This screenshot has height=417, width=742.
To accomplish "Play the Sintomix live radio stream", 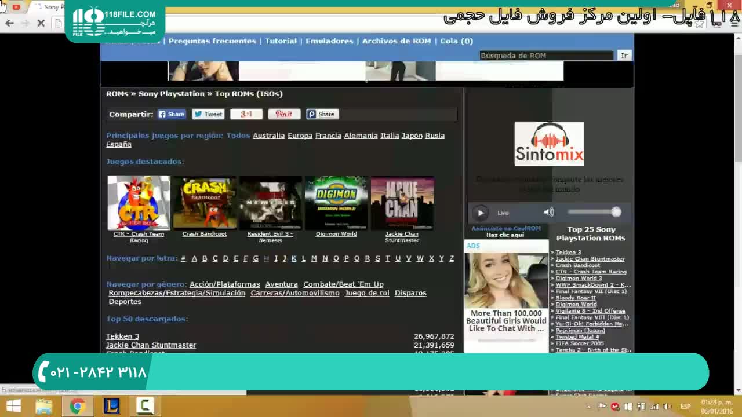I will [x=481, y=213].
